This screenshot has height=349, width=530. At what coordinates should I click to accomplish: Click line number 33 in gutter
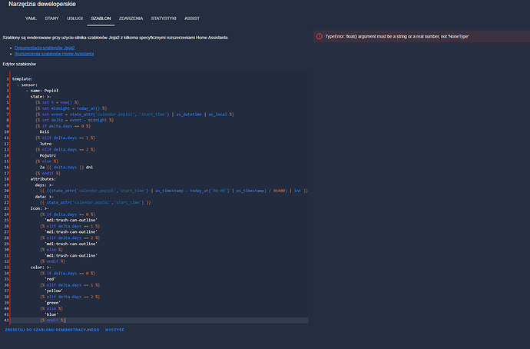pyautogui.click(x=6, y=268)
